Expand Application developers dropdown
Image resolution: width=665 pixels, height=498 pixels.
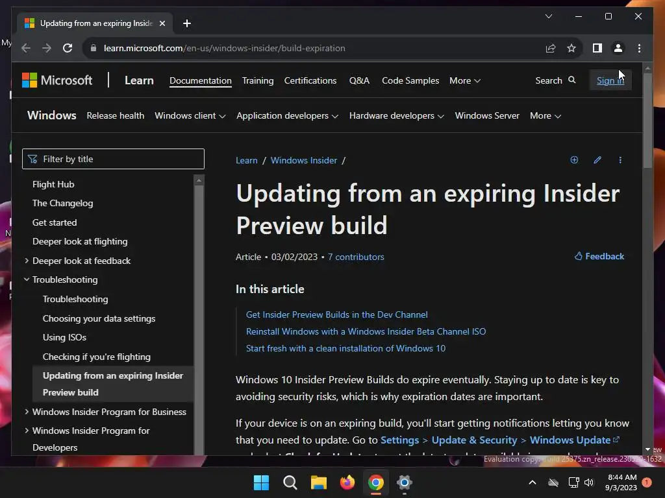click(x=288, y=115)
